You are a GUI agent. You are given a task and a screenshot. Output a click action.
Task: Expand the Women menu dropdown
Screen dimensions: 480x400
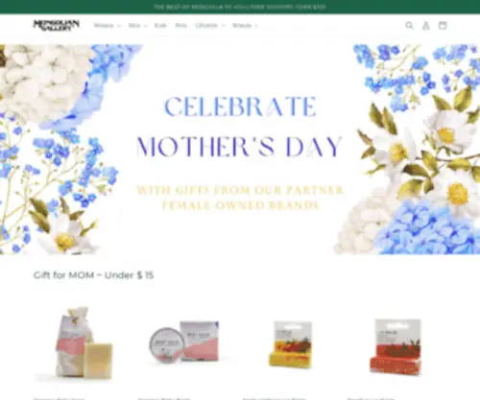(108, 26)
